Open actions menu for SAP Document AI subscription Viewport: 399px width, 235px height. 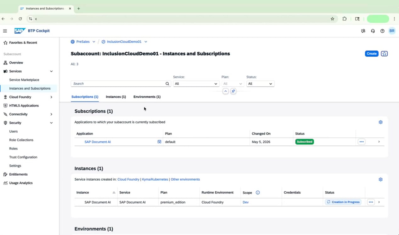[x=362, y=142]
